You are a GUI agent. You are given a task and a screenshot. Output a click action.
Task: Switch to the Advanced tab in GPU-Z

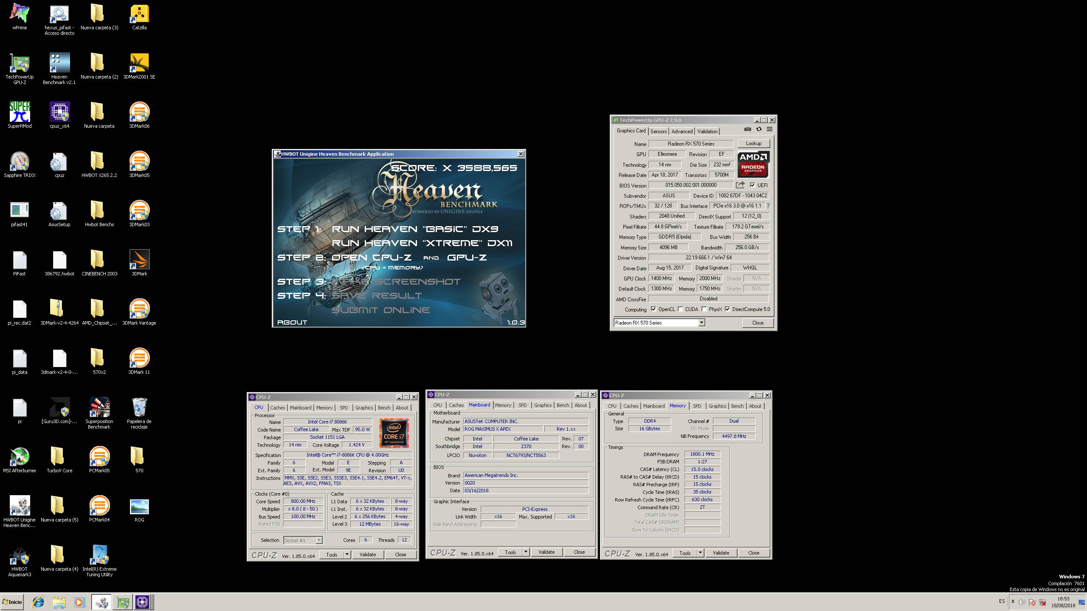pyautogui.click(x=682, y=132)
